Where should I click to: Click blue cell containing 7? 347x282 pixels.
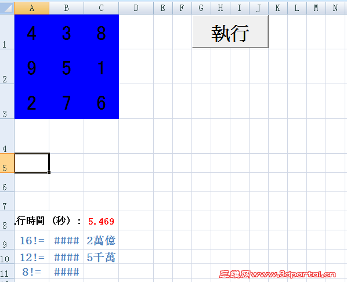(x=66, y=102)
